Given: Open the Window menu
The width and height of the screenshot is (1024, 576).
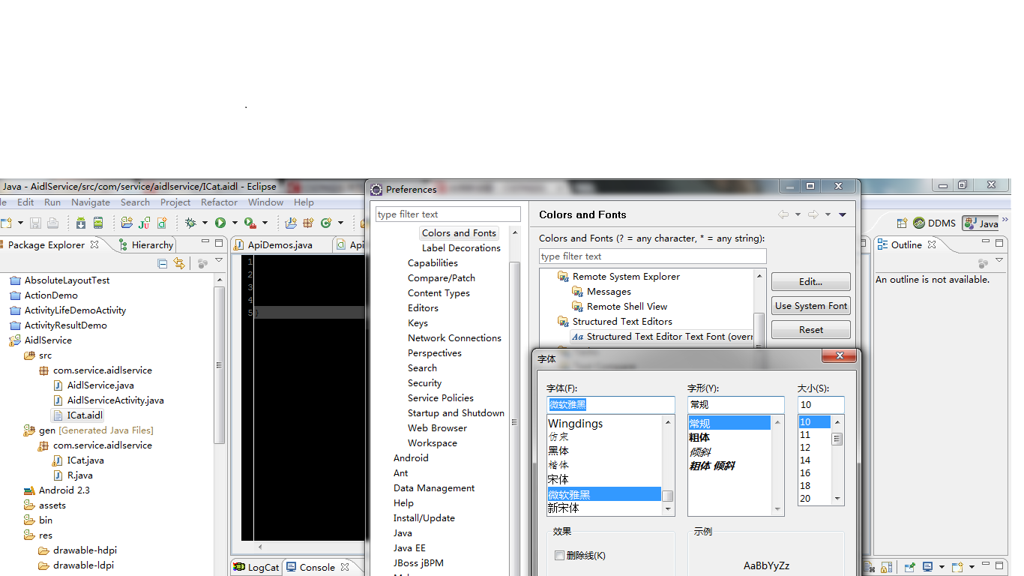Looking at the screenshot, I should (265, 202).
